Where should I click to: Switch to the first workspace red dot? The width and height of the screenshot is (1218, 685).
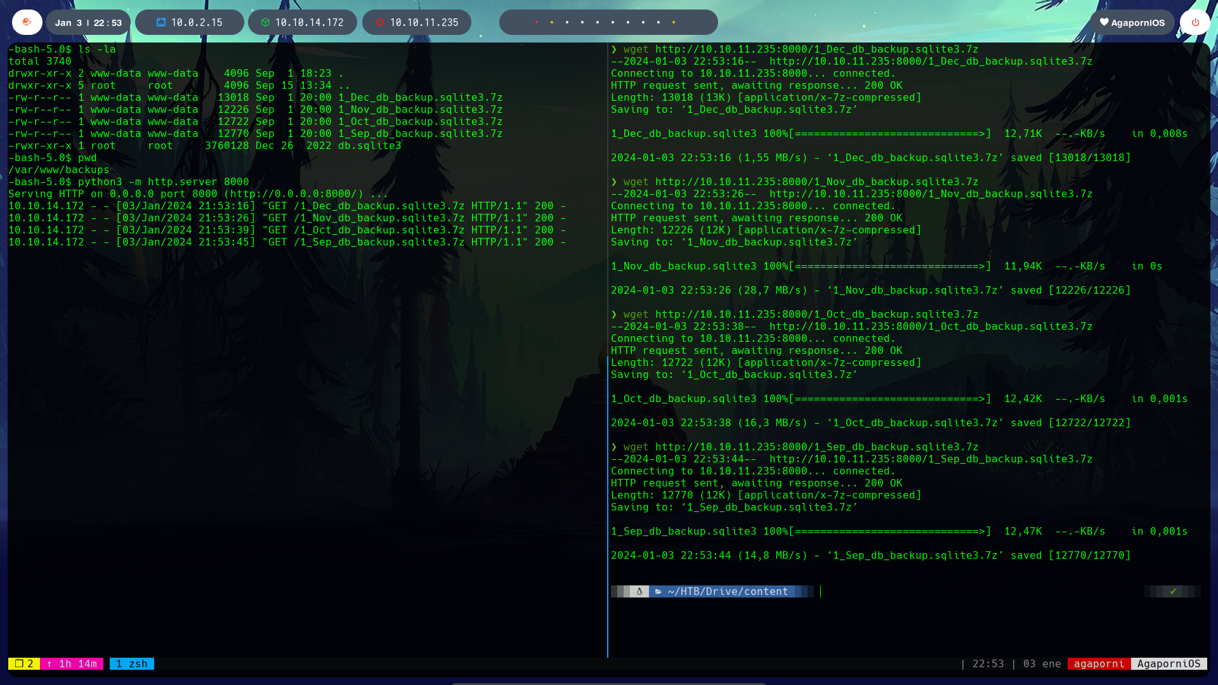(537, 22)
